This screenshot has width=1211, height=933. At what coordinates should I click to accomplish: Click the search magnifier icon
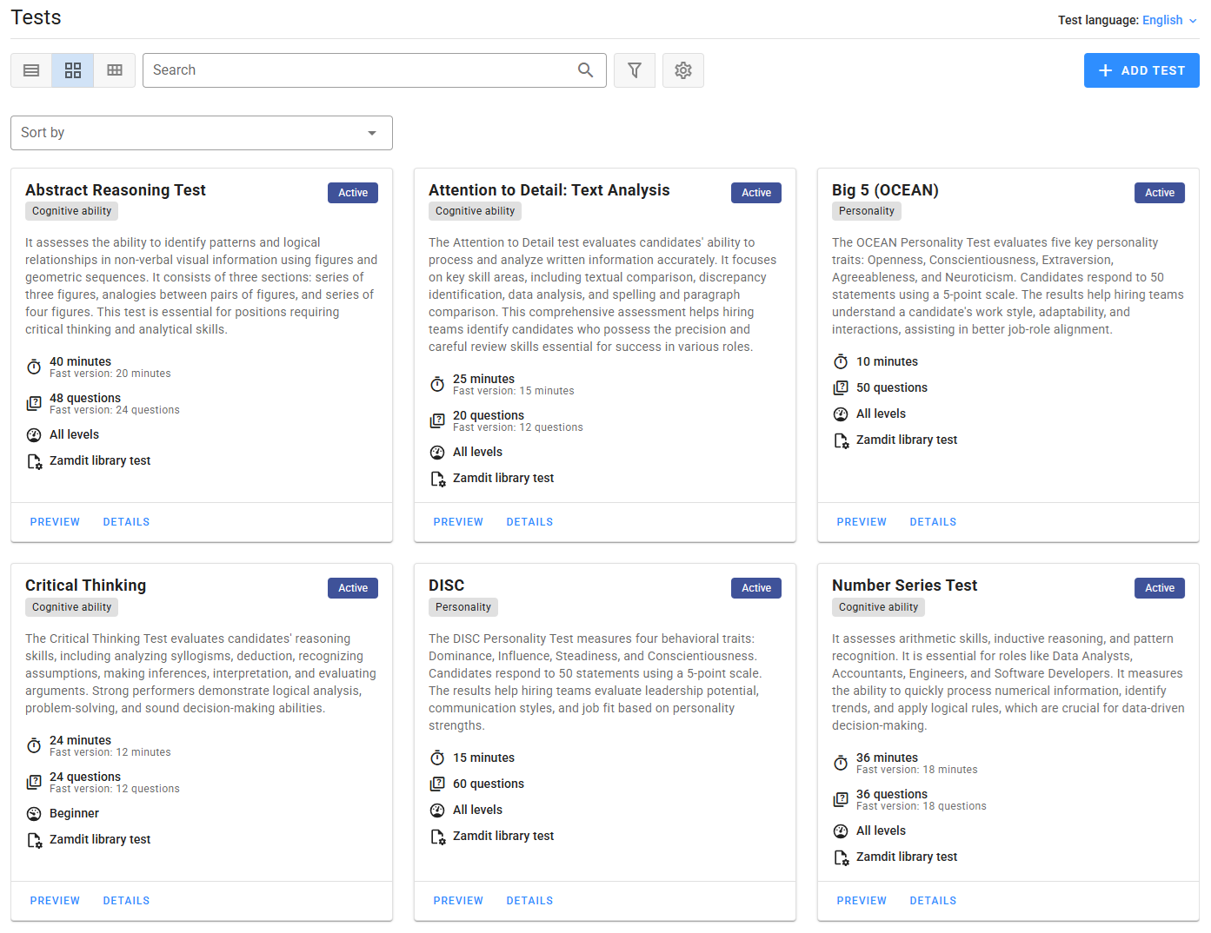coord(585,70)
